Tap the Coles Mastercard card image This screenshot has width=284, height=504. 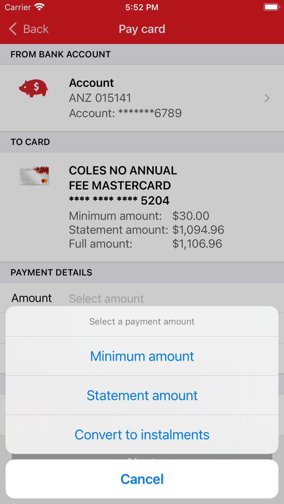(x=34, y=176)
